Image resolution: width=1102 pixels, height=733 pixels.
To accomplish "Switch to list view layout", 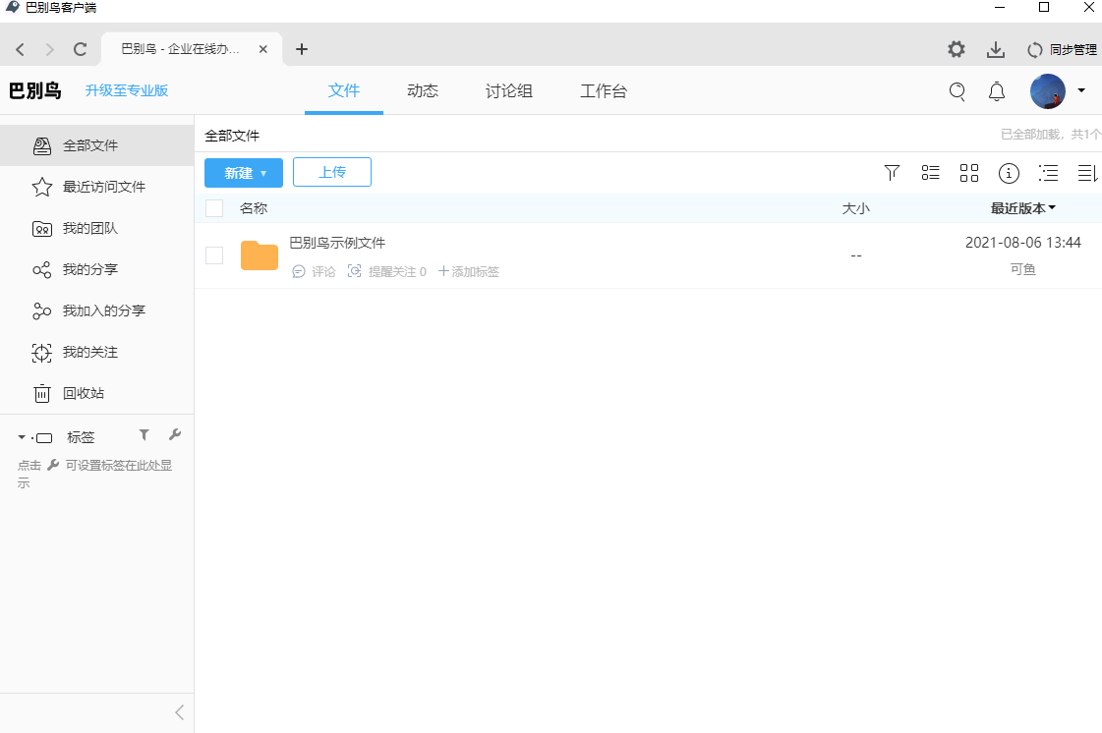I will (x=930, y=173).
